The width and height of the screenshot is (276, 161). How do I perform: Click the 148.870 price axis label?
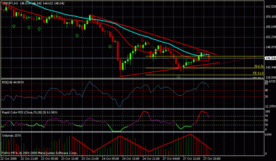(x=271, y=47)
